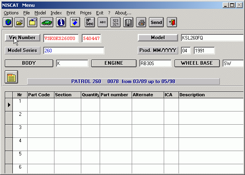Image resolution: width=245 pixels, height=175 pixels.
Task: Click the PATROL 260 0078 model banner
Action: [123, 82]
